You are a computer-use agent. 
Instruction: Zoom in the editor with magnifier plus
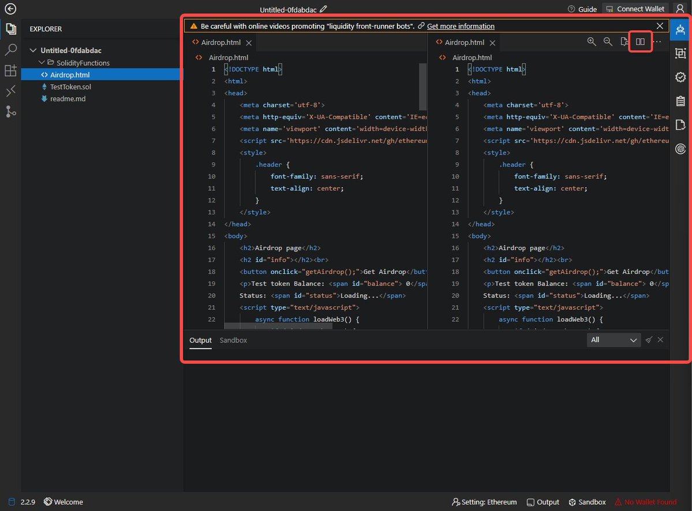tap(592, 42)
